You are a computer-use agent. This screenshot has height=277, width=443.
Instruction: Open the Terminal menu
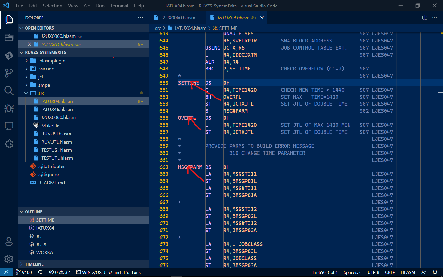(119, 6)
